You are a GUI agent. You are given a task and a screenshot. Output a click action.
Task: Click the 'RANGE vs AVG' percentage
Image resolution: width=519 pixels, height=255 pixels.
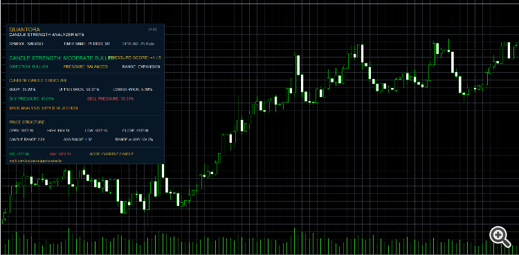pyautogui.click(x=134, y=139)
